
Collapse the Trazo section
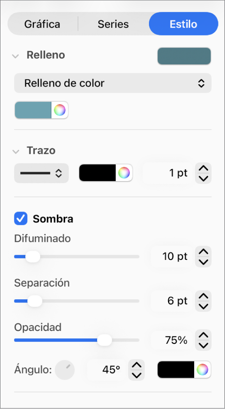(16, 151)
